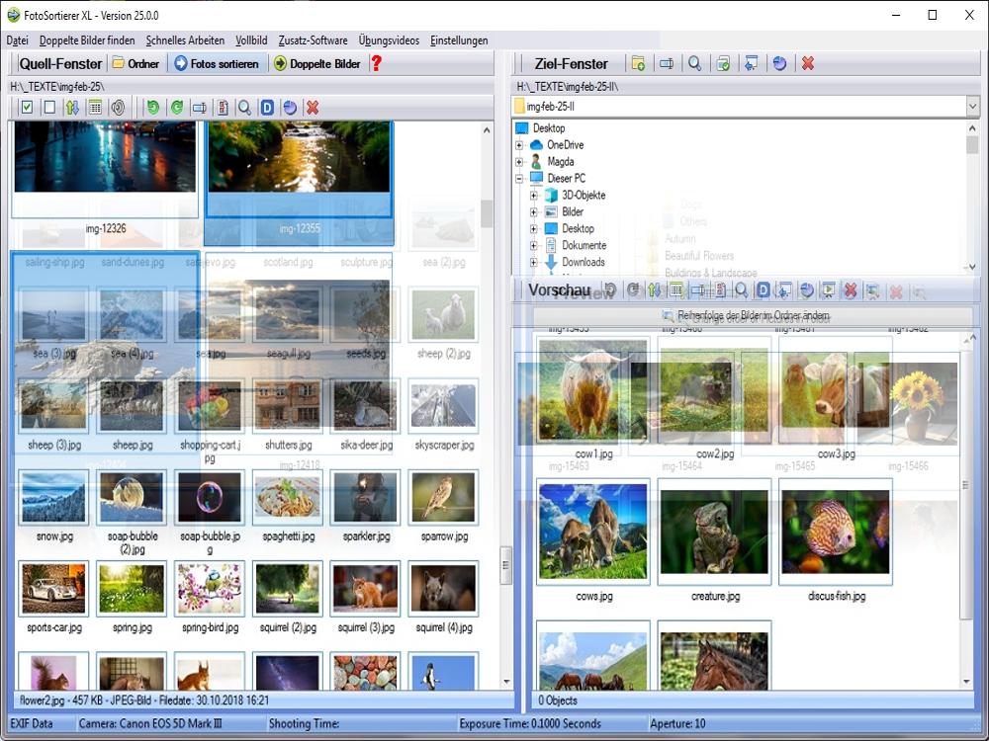This screenshot has height=741, width=989.
Task: Click the red X delete icon in Quell-Fenster toolbar
Action: coord(313,108)
